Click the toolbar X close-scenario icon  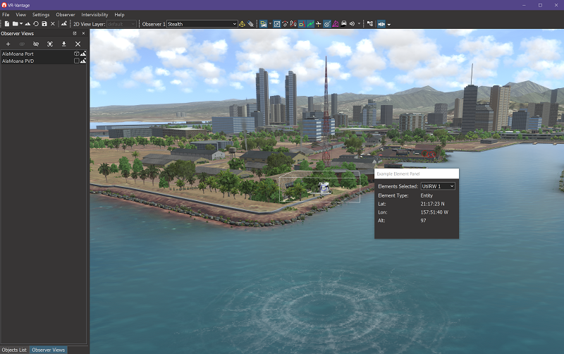click(x=52, y=24)
